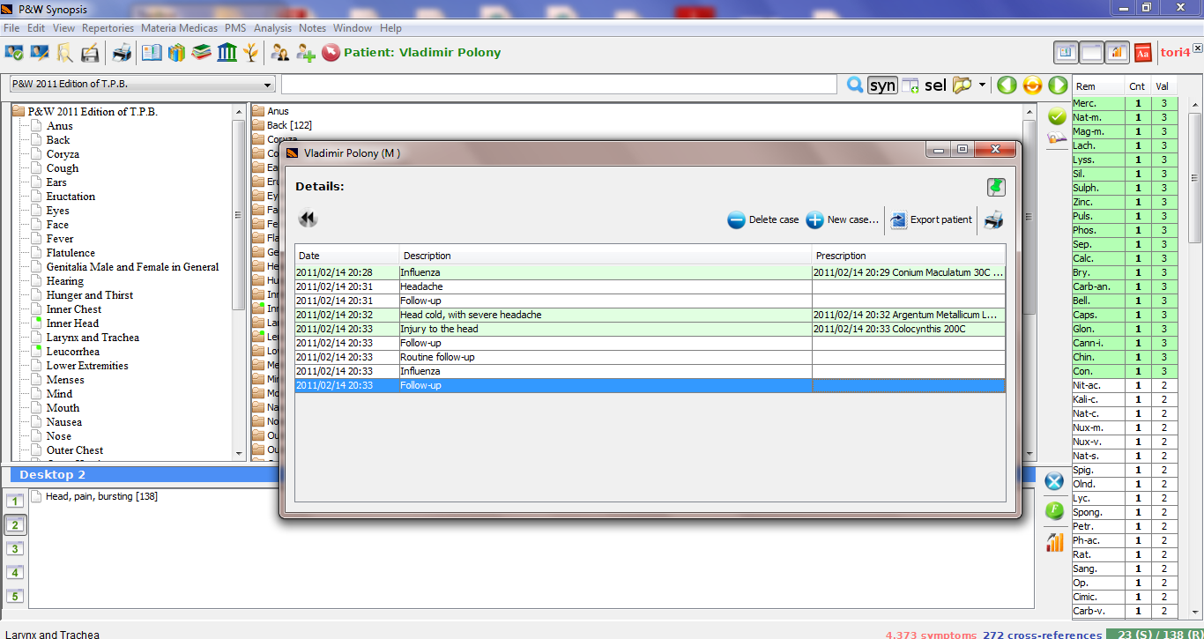Click the Export patient button
The image size is (1204, 639).
coord(931,220)
